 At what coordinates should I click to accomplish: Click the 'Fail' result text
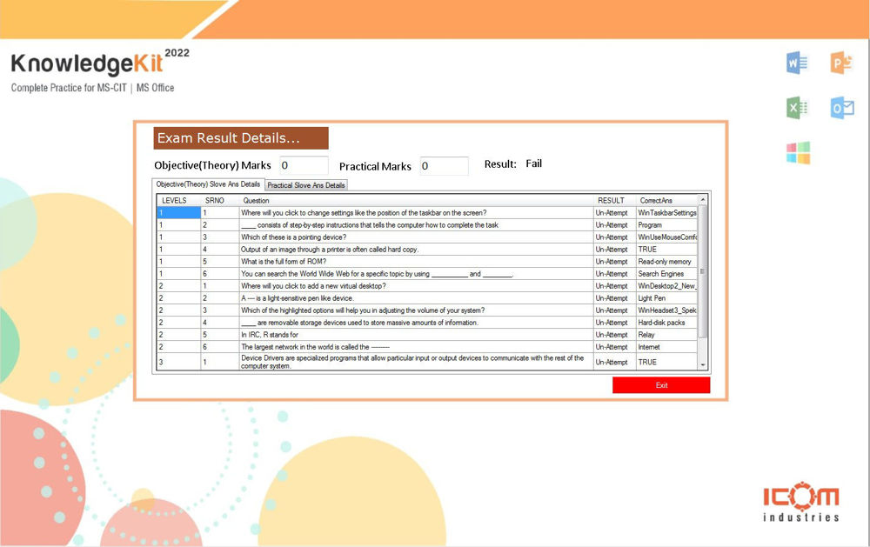tap(534, 163)
